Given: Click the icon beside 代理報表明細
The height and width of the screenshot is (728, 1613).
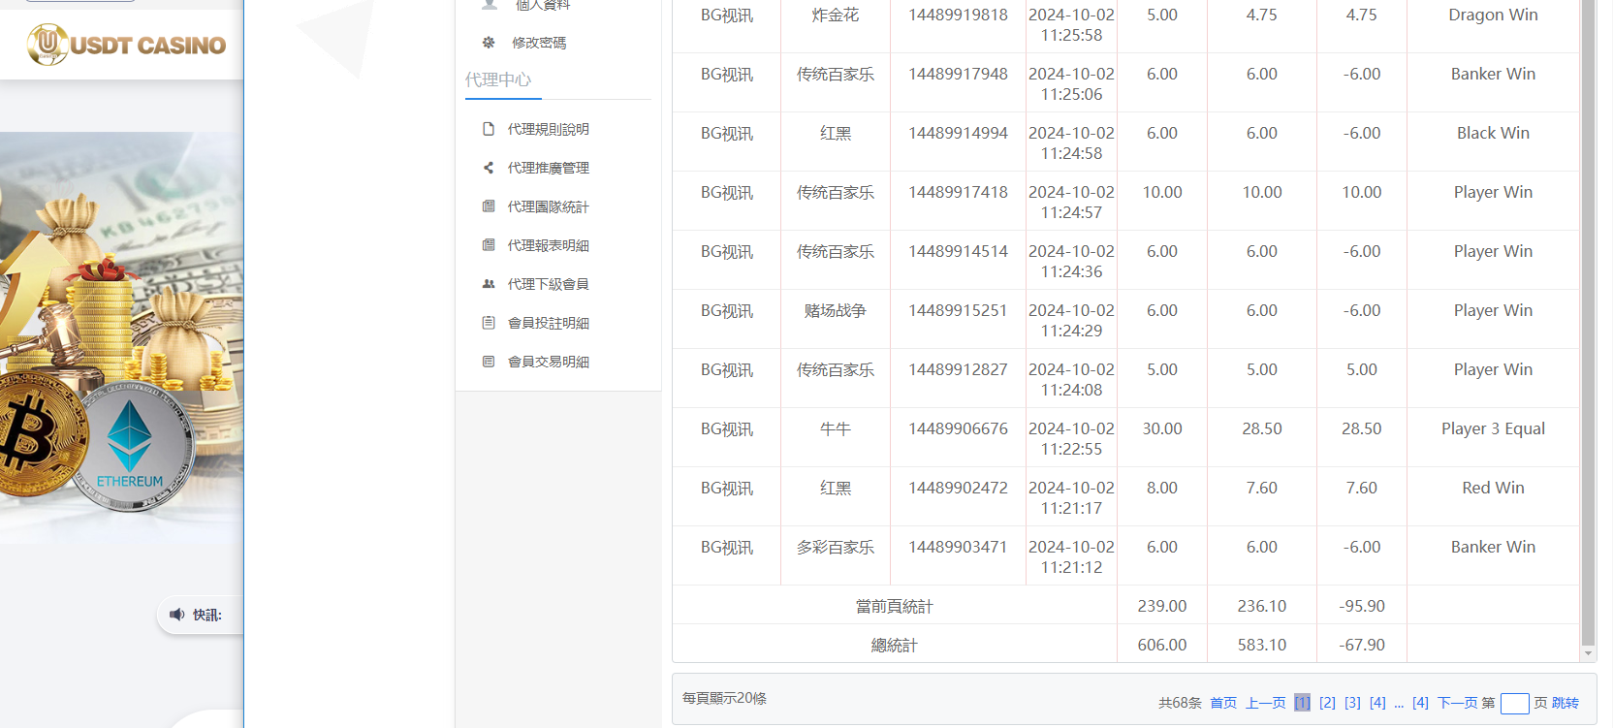Looking at the screenshot, I should coord(489,245).
